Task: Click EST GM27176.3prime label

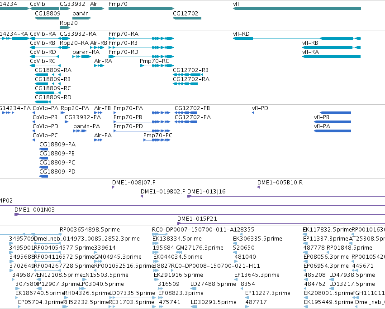Action: (x=200, y=248)
